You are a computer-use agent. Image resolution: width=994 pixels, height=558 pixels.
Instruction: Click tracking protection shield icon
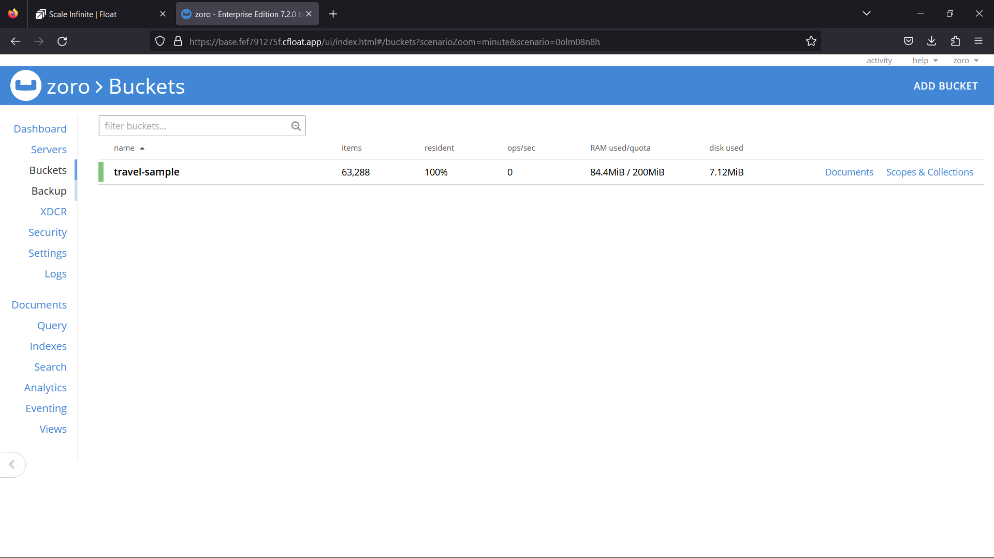(160, 41)
